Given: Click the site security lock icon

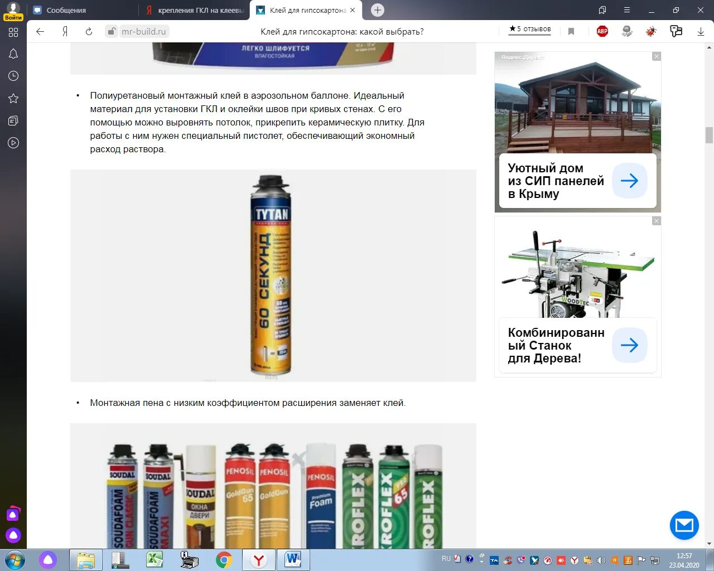Looking at the screenshot, I should 112,31.
